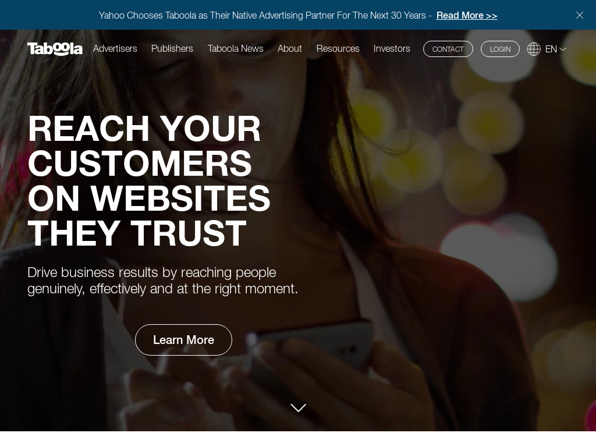Screen dimensions: 596x447
Task: Select the Investors nav item
Action: point(392,49)
